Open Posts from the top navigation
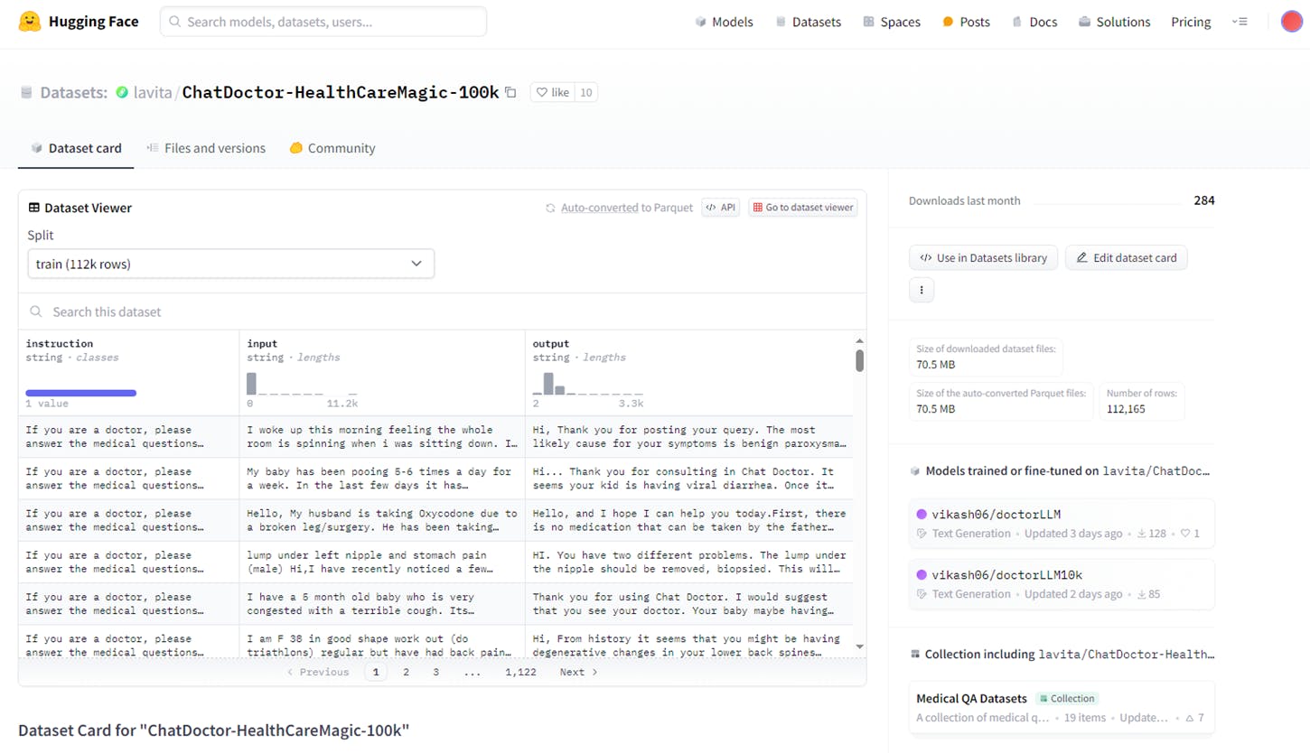Viewport: 1310px width, 753px height. coord(966,22)
